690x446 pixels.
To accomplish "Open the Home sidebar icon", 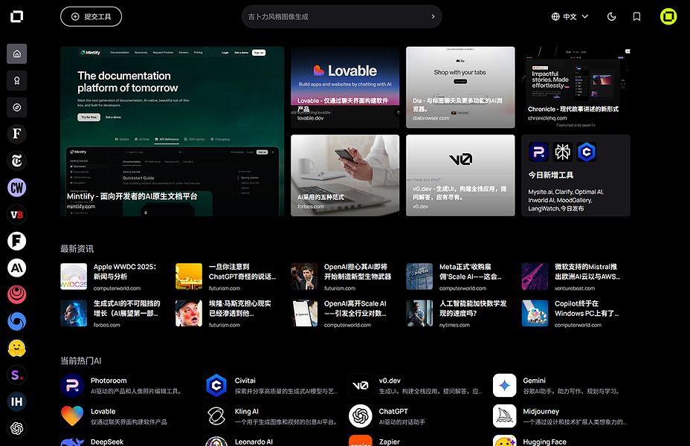I will click(16, 54).
